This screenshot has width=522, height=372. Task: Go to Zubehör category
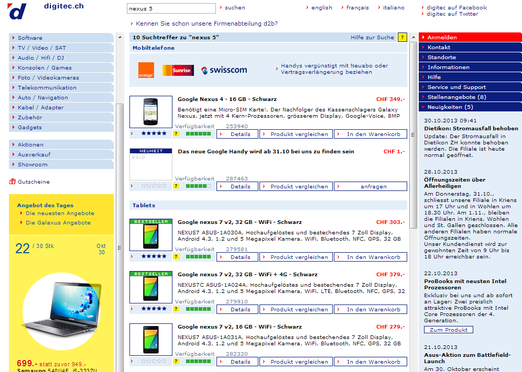[x=61, y=118]
